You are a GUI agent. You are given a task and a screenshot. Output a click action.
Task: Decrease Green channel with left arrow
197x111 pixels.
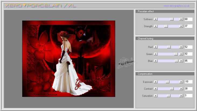click(156, 54)
